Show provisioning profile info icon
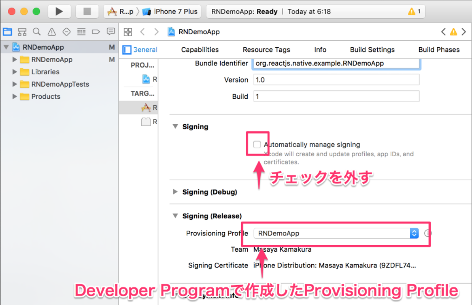This screenshot has height=305, width=473. 428,234
